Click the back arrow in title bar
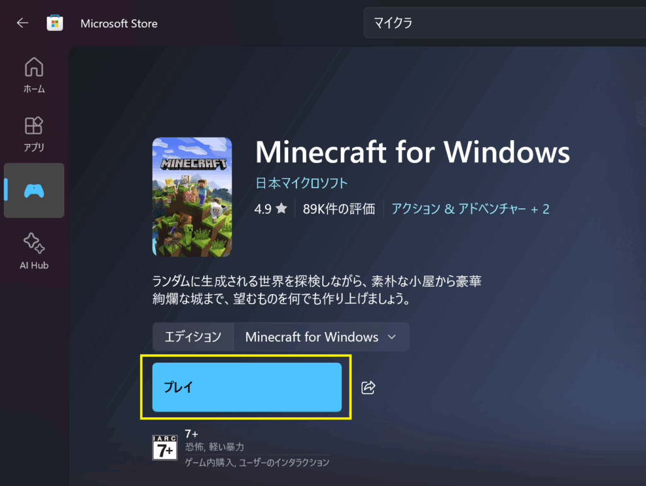The image size is (646, 486). pyautogui.click(x=23, y=23)
